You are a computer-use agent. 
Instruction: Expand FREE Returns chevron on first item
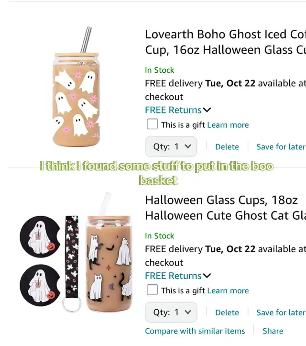pyautogui.click(x=207, y=110)
